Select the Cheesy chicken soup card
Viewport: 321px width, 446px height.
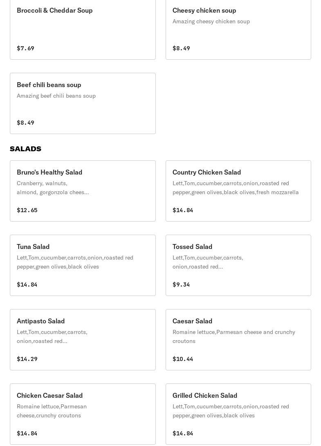tap(238, 29)
